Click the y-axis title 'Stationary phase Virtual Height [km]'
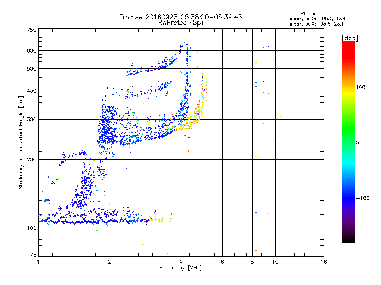This screenshot has width=381, height=285. point(21,143)
